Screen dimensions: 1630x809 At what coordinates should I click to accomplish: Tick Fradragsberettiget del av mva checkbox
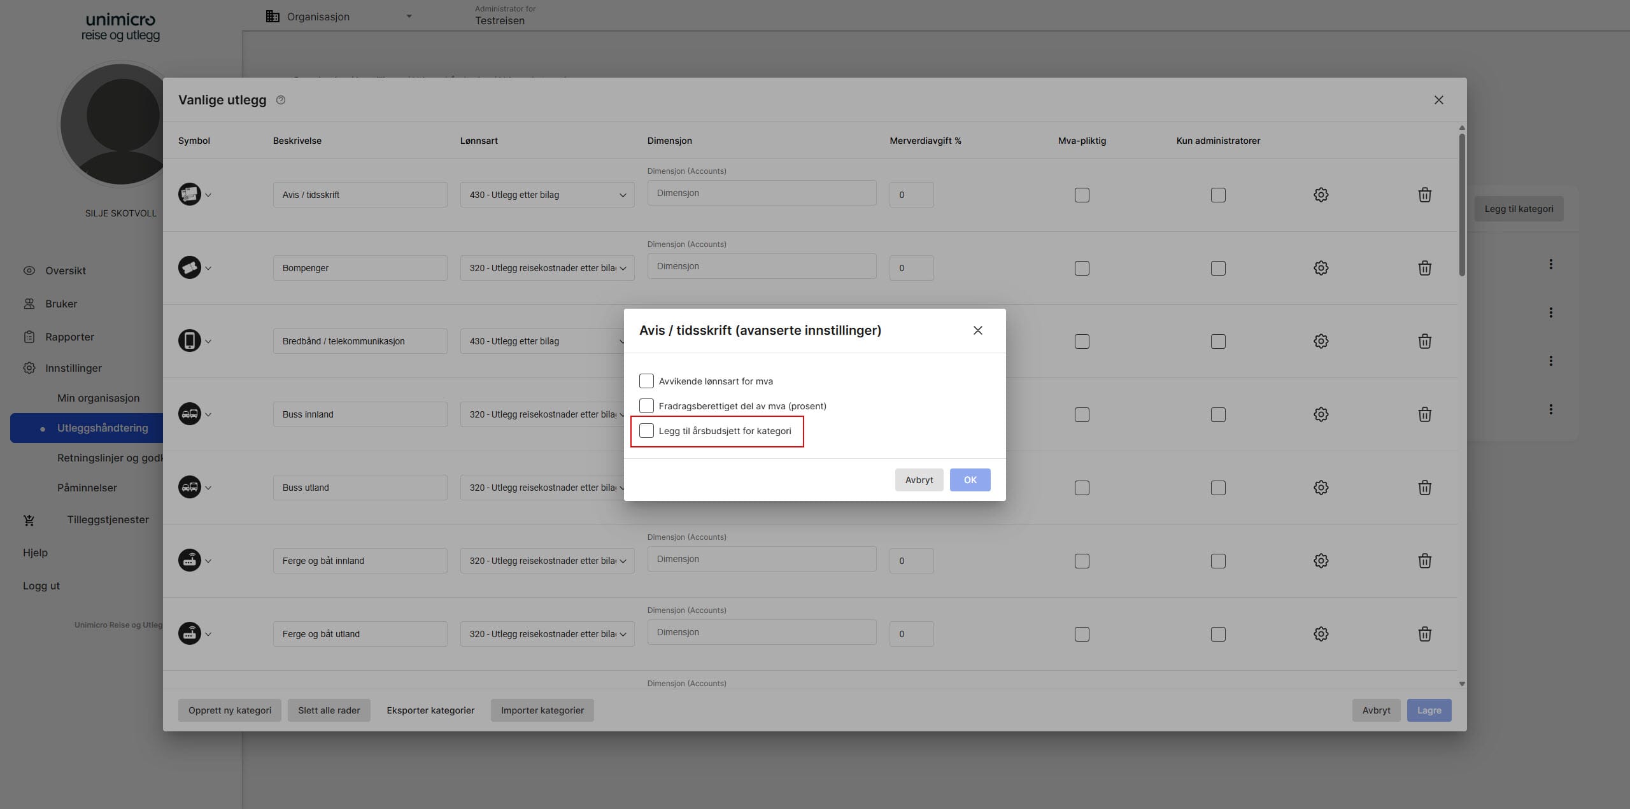pos(646,406)
